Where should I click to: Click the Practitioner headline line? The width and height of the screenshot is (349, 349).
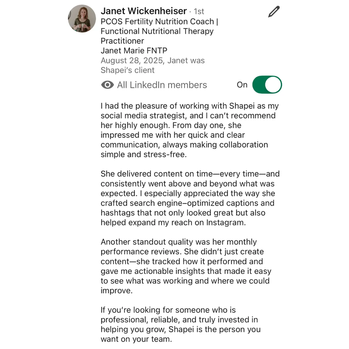[x=122, y=41]
